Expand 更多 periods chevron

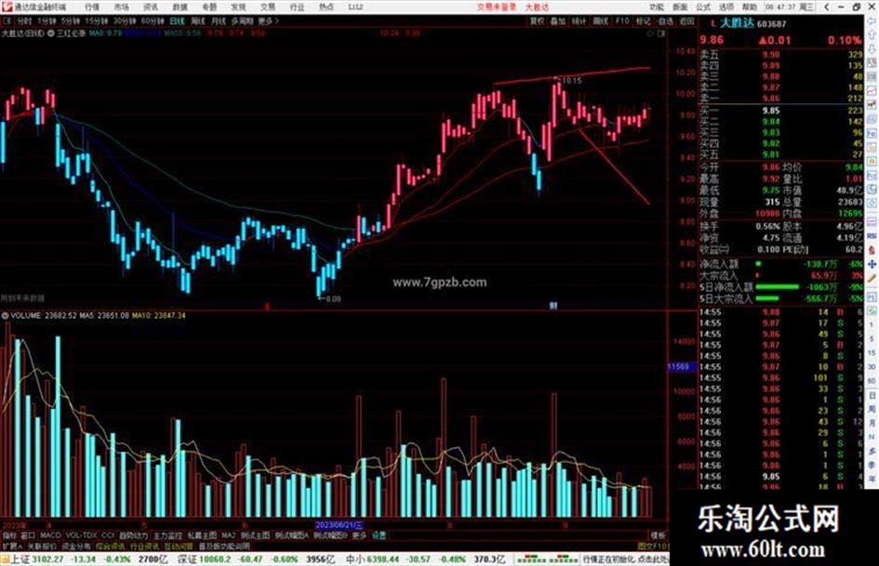(269, 20)
